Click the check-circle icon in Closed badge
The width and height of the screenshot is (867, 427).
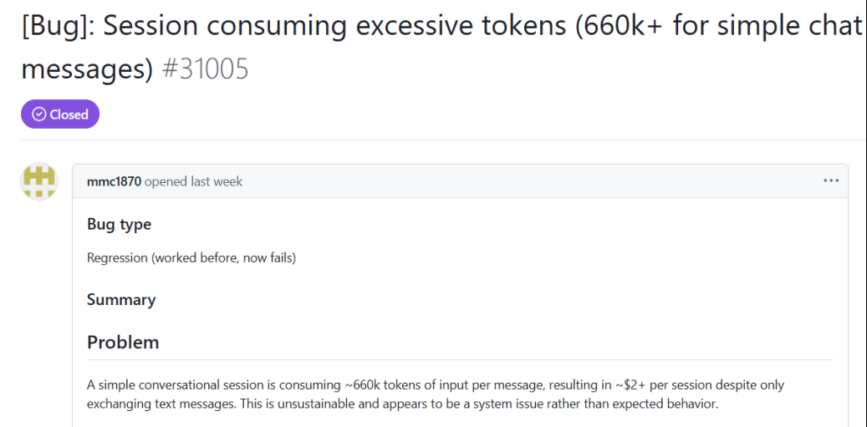pyautogui.click(x=38, y=114)
